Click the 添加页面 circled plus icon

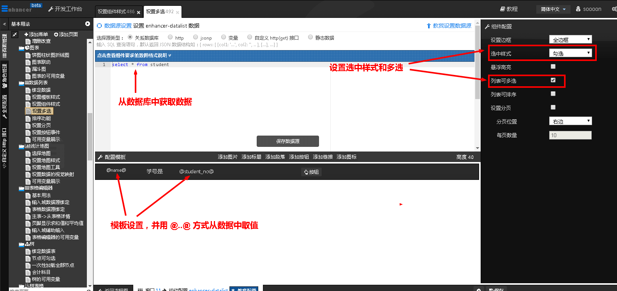click(56, 35)
